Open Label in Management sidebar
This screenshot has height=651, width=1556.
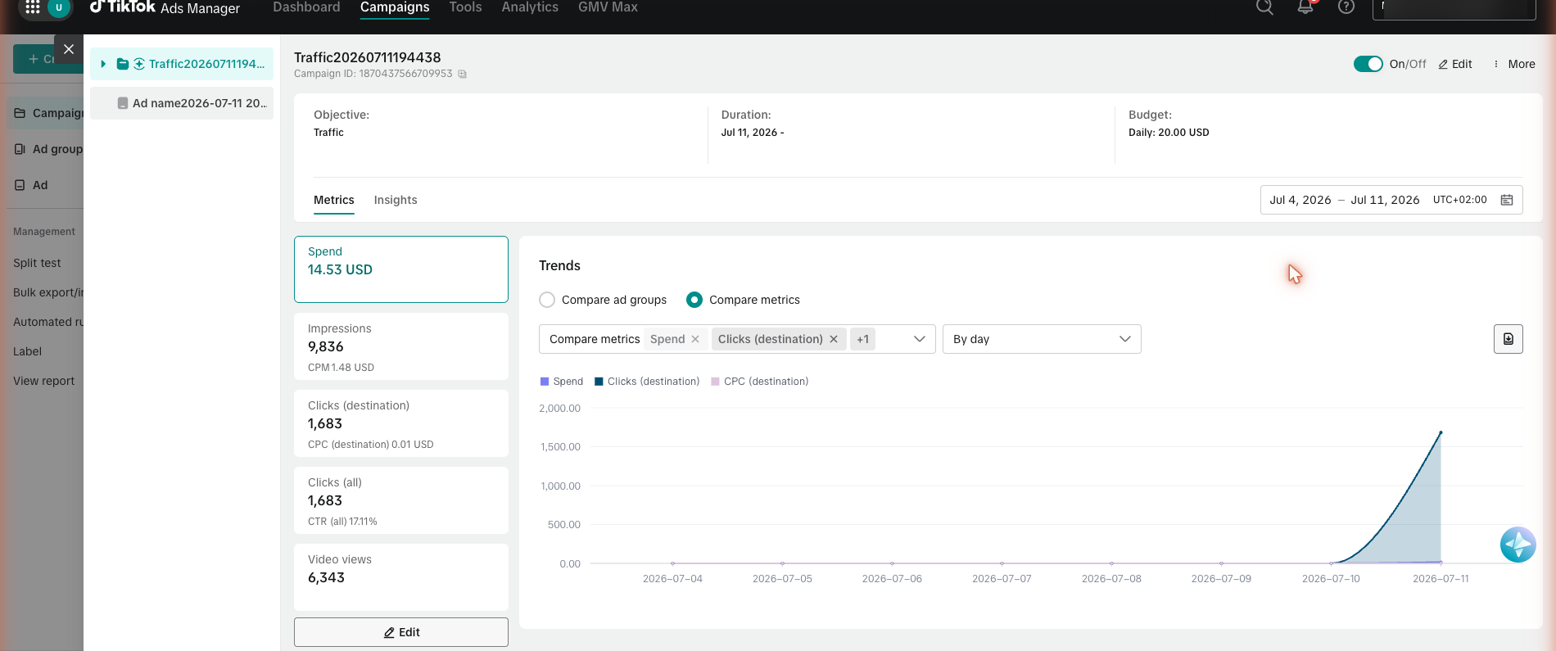tap(27, 351)
